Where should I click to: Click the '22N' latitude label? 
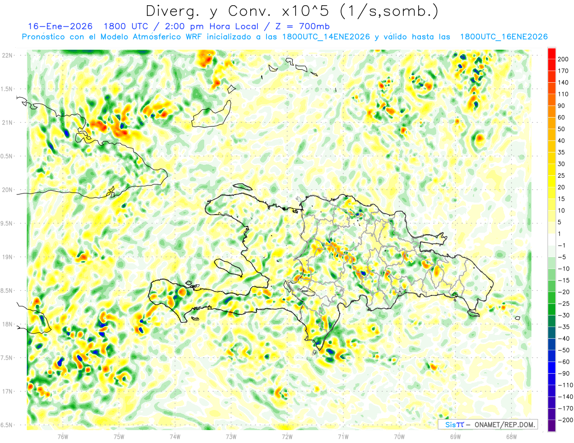7,55
